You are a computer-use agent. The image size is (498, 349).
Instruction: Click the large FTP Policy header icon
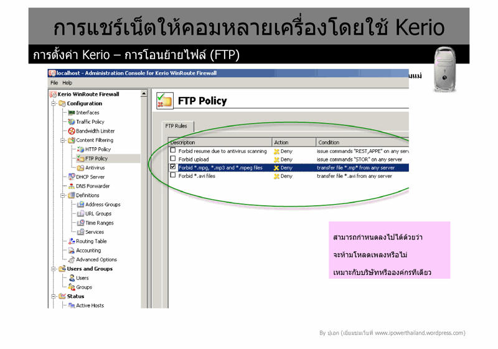click(x=165, y=101)
